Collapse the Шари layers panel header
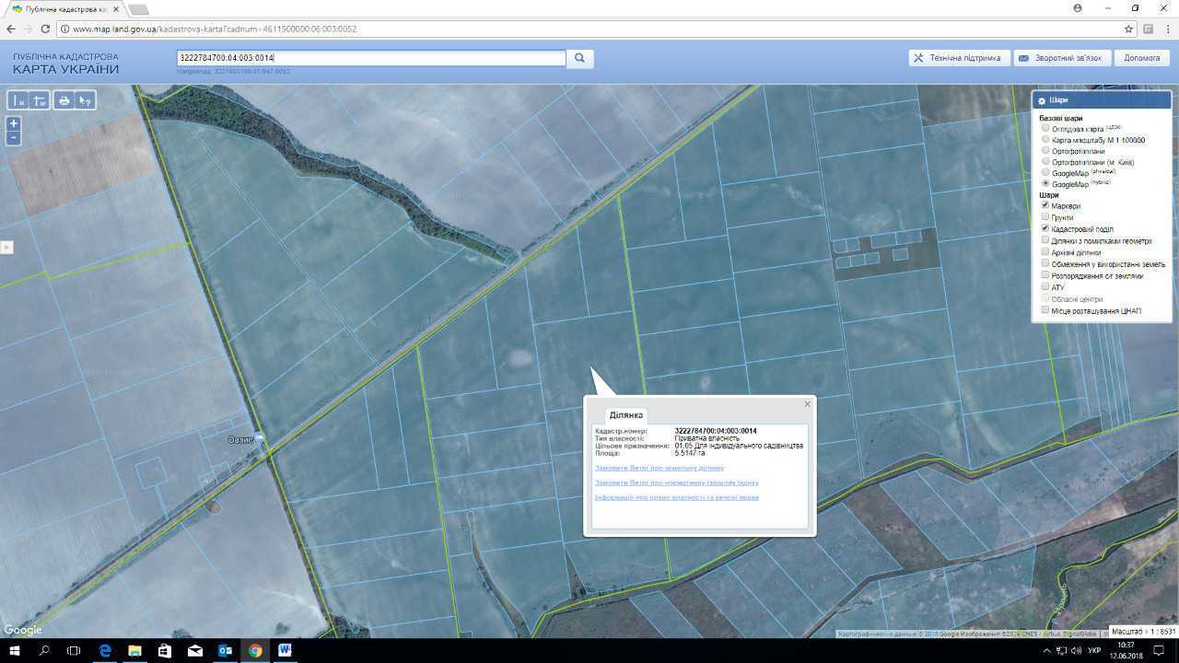The height and width of the screenshot is (663, 1179). 1101,100
